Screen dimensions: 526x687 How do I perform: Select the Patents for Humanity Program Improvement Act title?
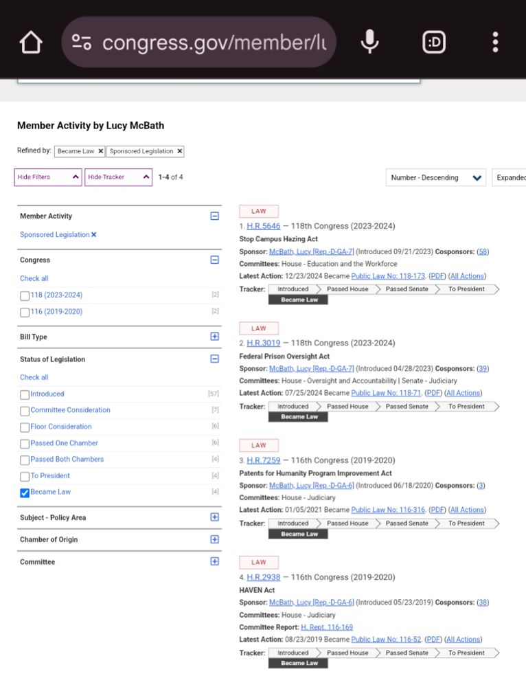pos(315,473)
